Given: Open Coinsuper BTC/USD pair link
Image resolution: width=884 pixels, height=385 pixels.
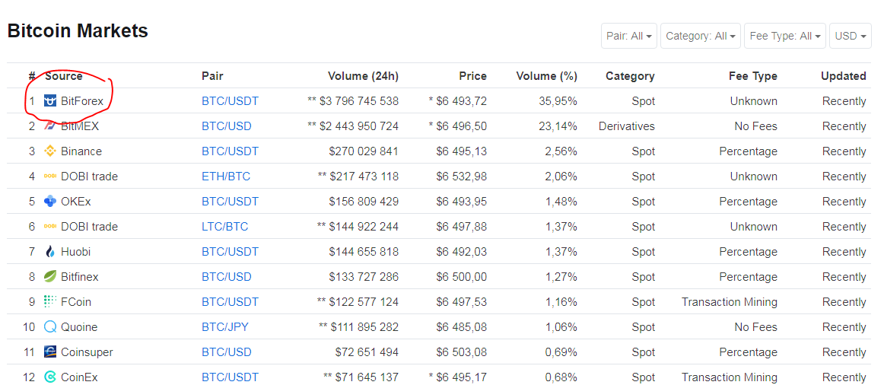Looking at the screenshot, I should pos(227,352).
